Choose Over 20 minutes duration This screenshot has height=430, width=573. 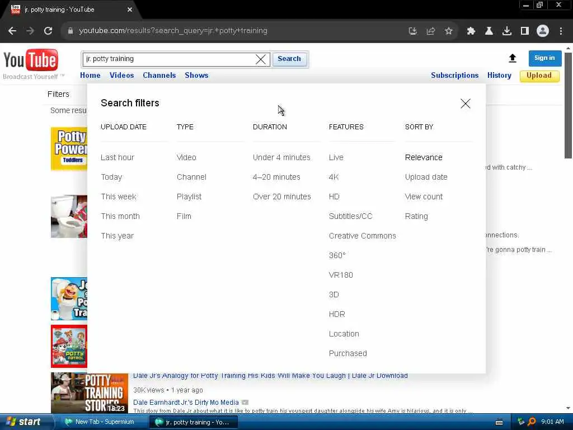point(282,197)
